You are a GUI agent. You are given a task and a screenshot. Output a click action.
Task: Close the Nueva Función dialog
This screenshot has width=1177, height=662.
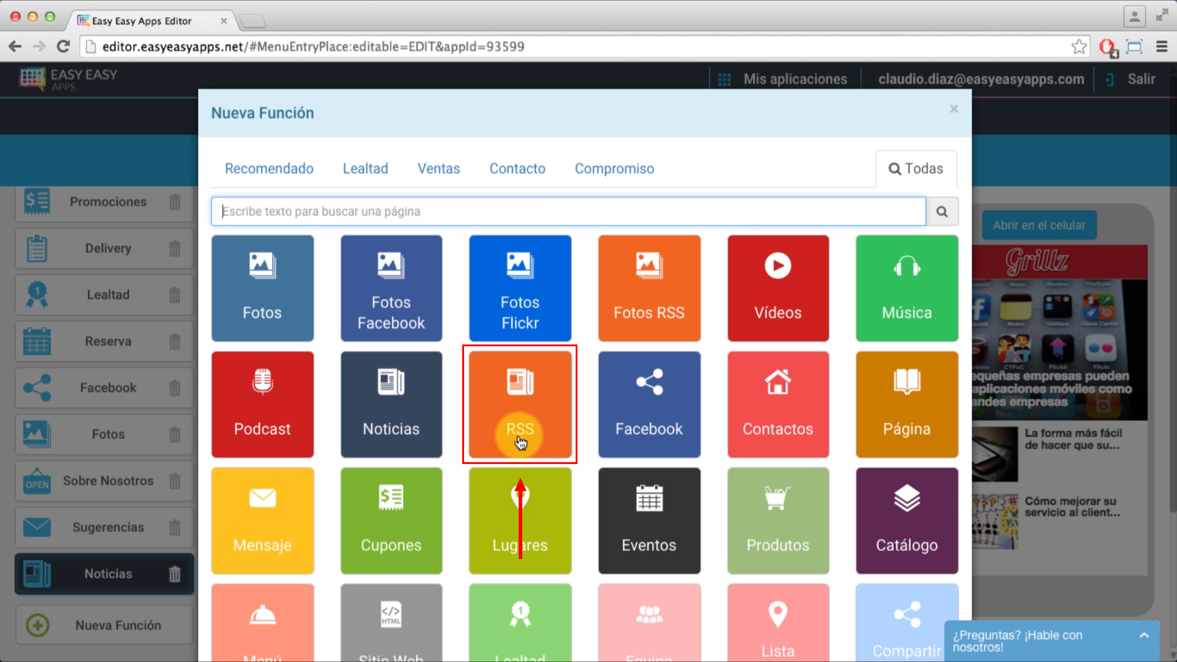954,109
